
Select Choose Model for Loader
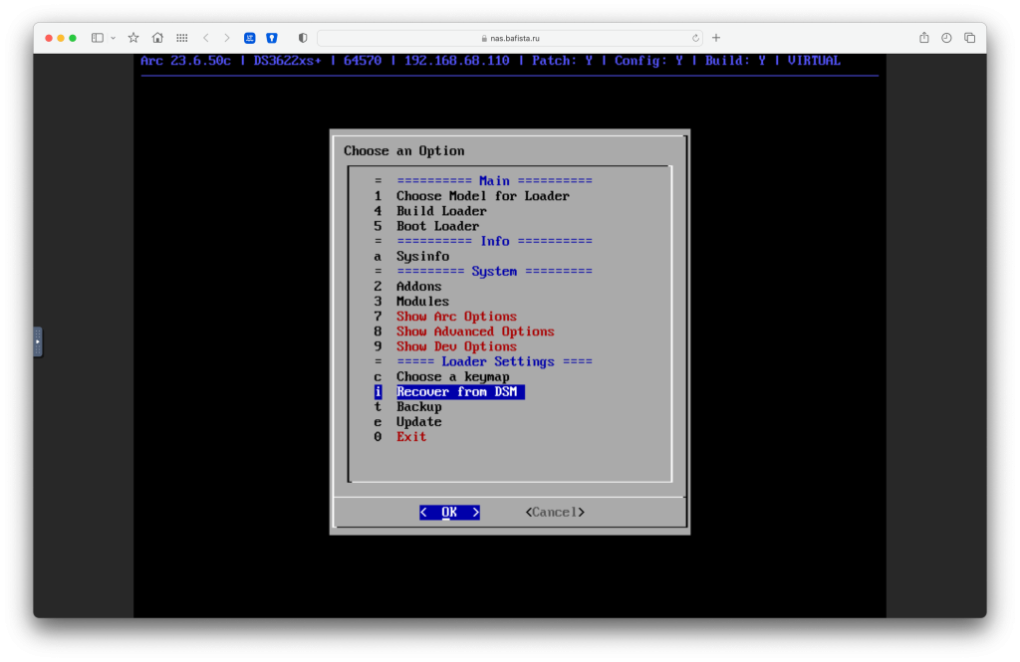coord(484,195)
